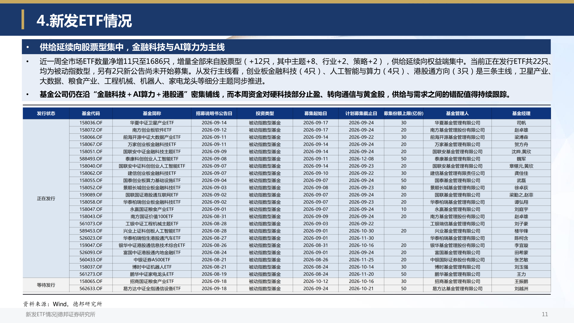The image size is (574, 323).
Task: Click '银华中证港股通信息技术综合ETF' cell
Action: [x=152, y=245]
